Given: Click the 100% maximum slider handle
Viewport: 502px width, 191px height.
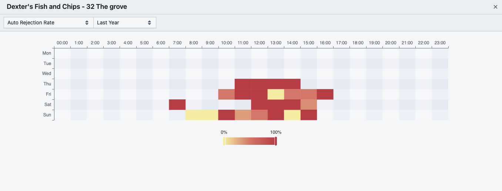Looking at the screenshot, I should (276, 141).
